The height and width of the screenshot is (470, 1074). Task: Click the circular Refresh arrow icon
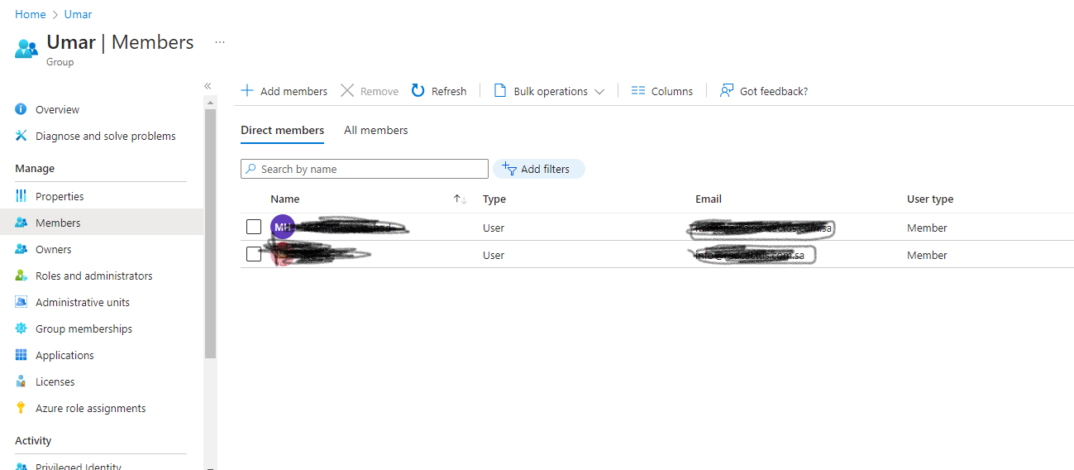pos(418,90)
